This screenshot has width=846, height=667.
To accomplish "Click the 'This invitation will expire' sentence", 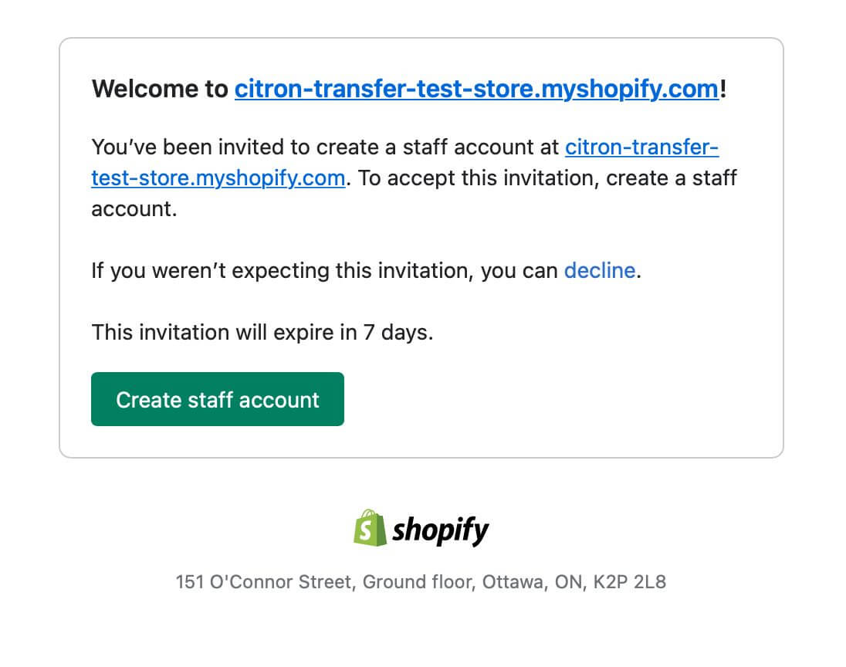I will pos(262,333).
